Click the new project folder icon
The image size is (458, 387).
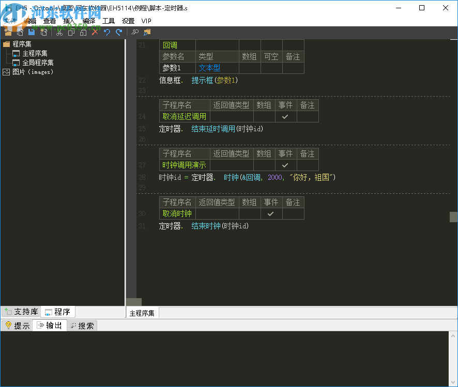tap(8, 32)
